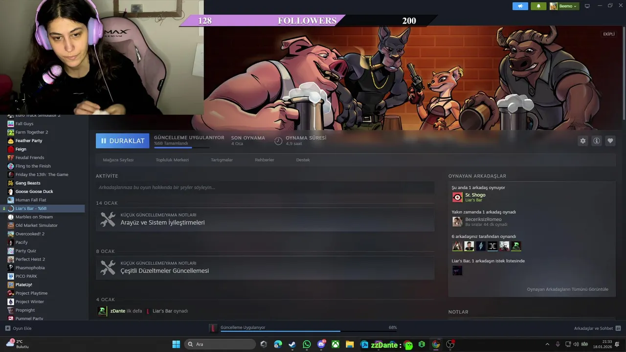Image resolution: width=626 pixels, height=352 pixels.
Task: Open the Rehberler tab
Action: click(x=265, y=160)
